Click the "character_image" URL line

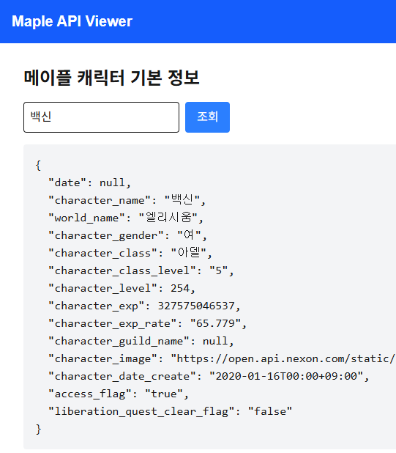222,359
